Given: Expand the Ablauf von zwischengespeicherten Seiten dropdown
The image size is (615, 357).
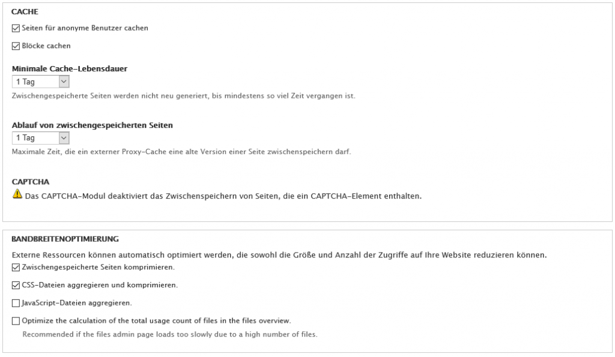Looking at the screenshot, I should click(x=41, y=138).
